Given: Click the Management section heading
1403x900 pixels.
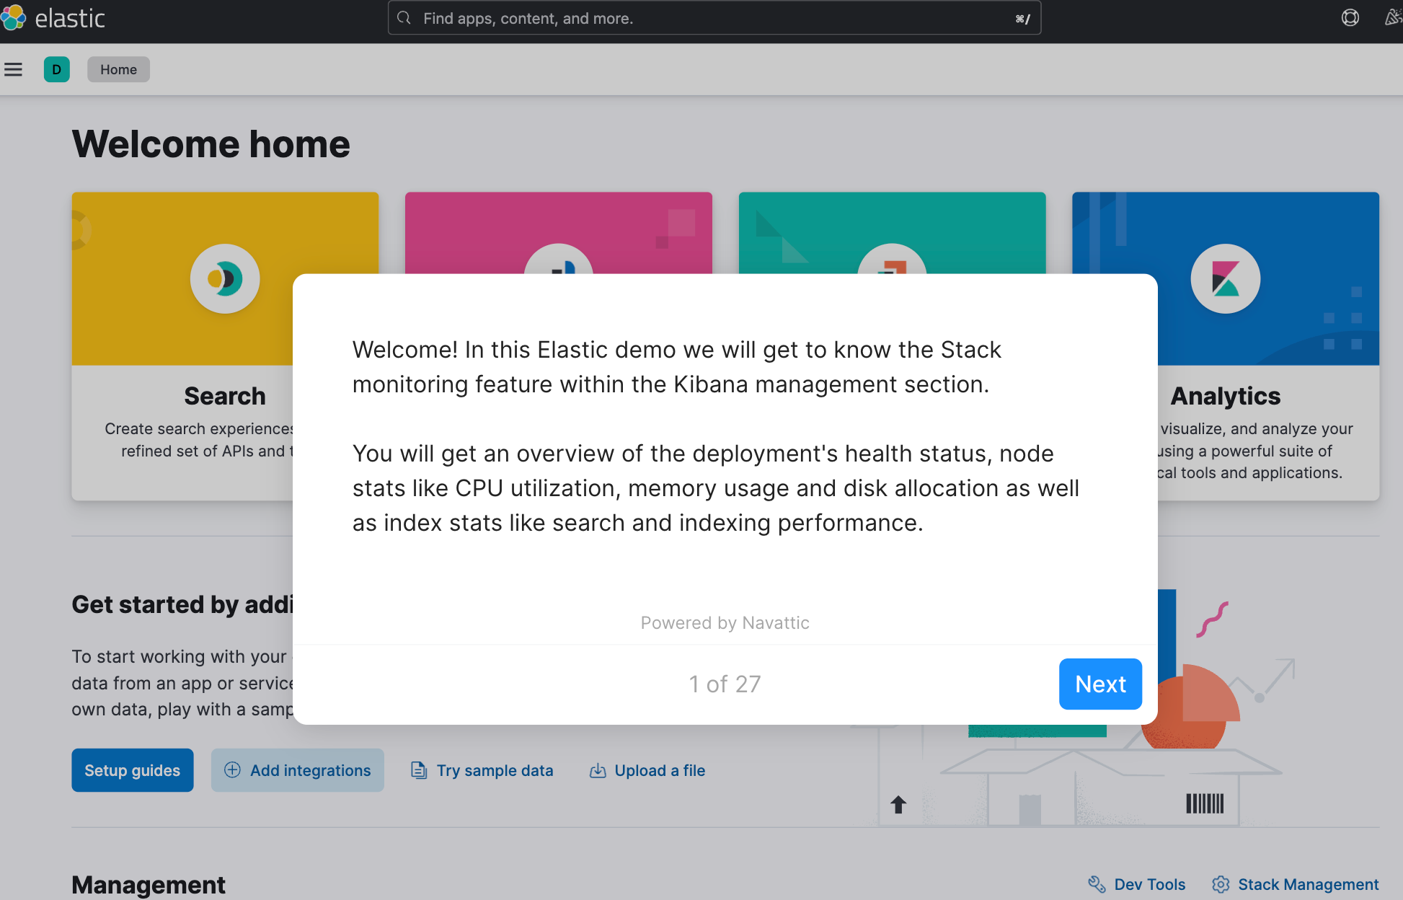Looking at the screenshot, I should point(149,884).
